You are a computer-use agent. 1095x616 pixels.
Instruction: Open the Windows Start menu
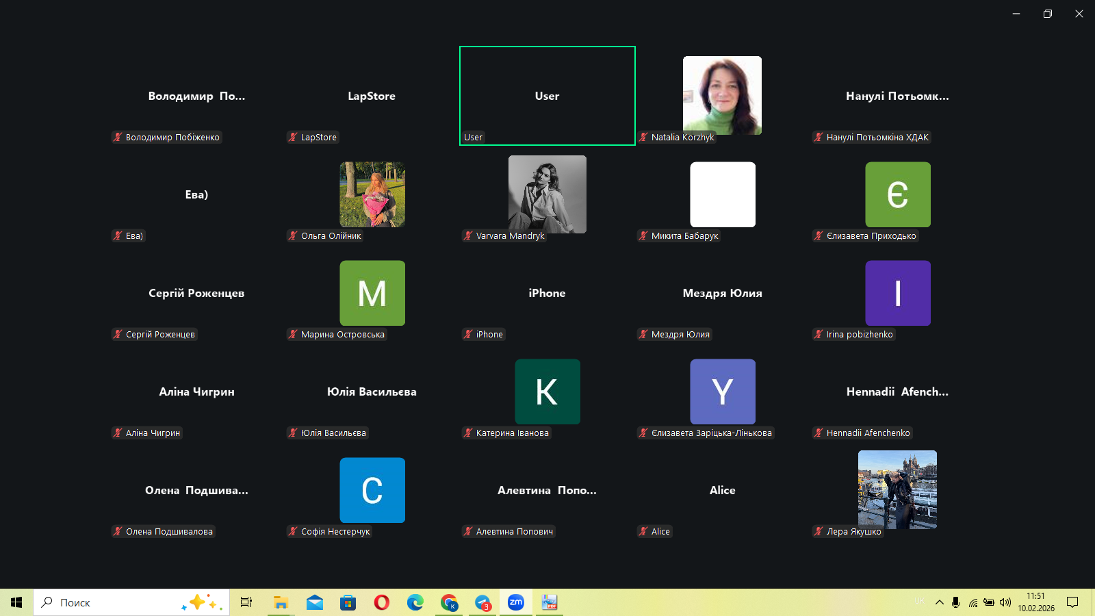coord(16,602)
